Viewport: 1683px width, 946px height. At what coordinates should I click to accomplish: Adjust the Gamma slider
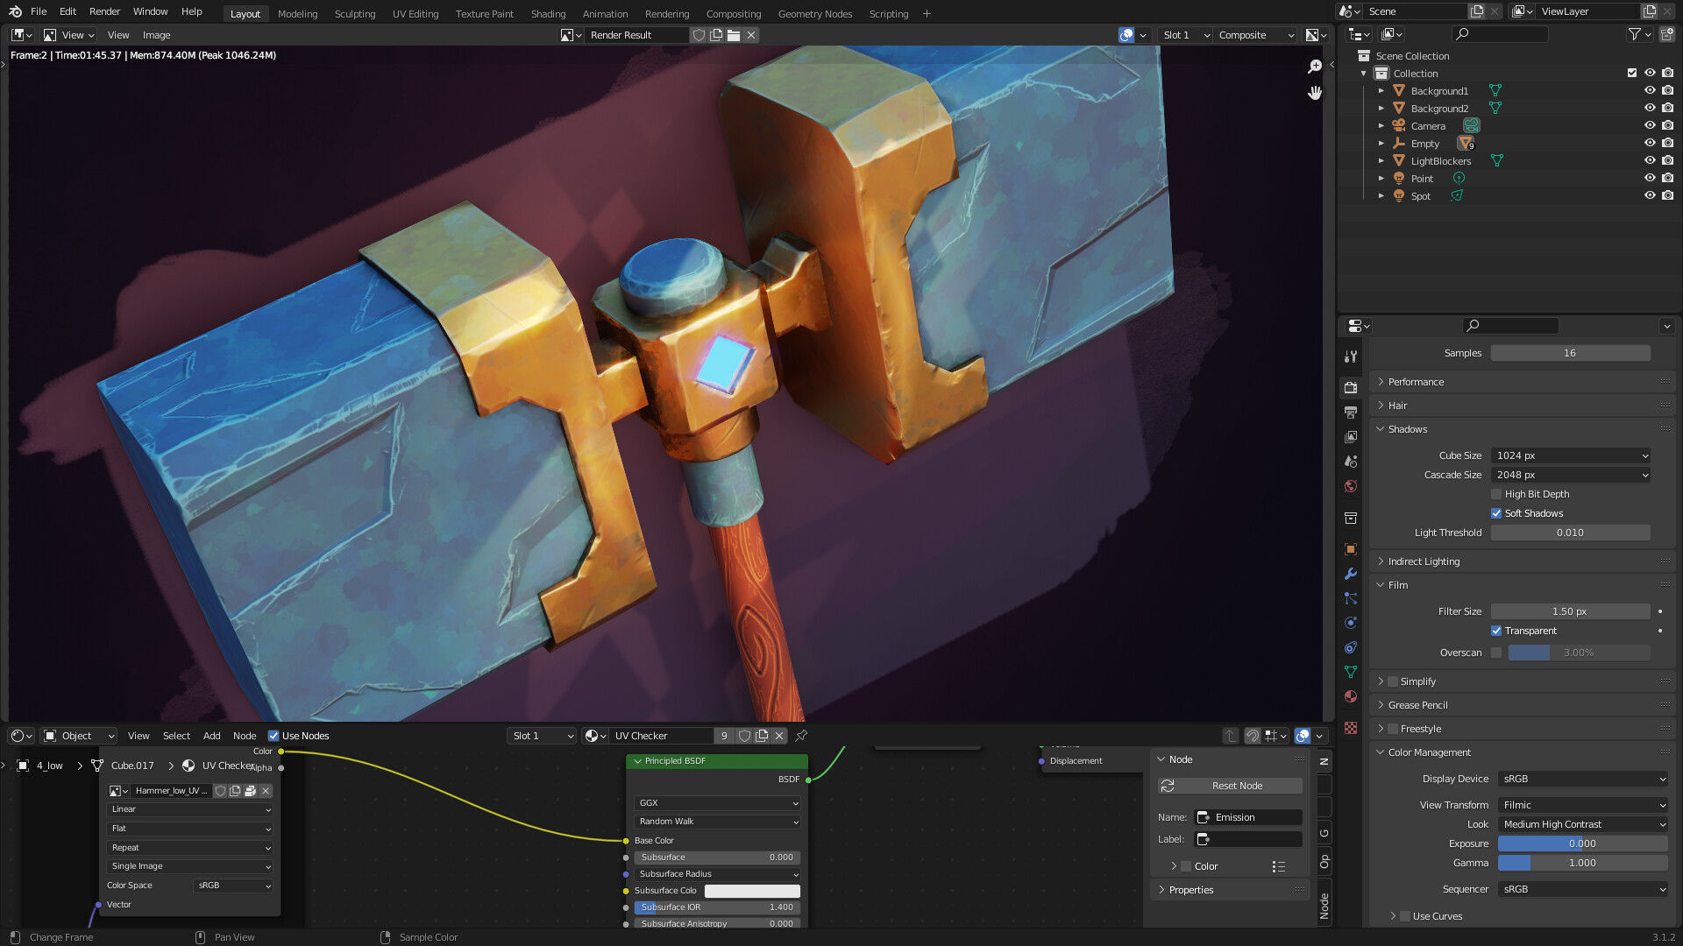[x=1583, y=863]
